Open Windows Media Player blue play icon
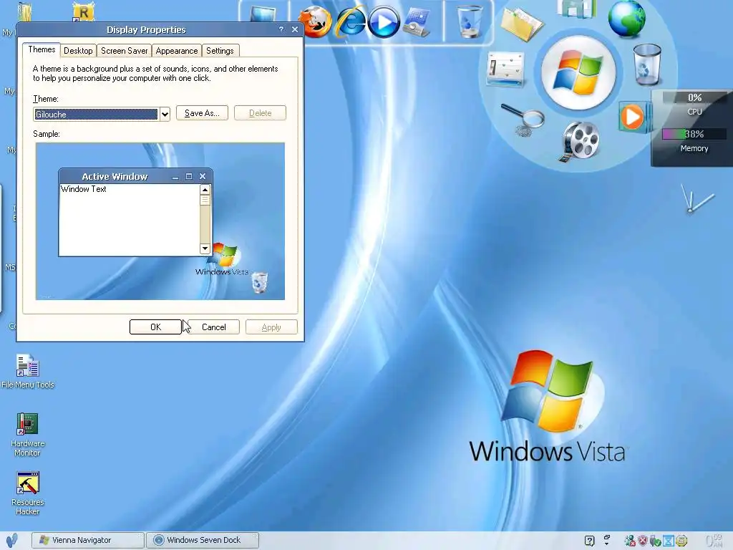The width and height of the screenshot is (733, 550). coord(384,22)
